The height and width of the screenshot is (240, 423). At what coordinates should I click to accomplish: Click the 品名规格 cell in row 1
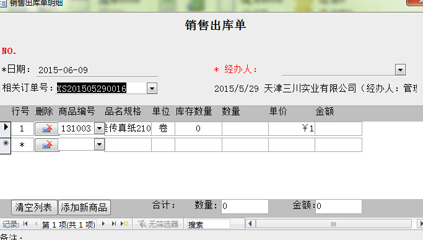click(128, 128)
